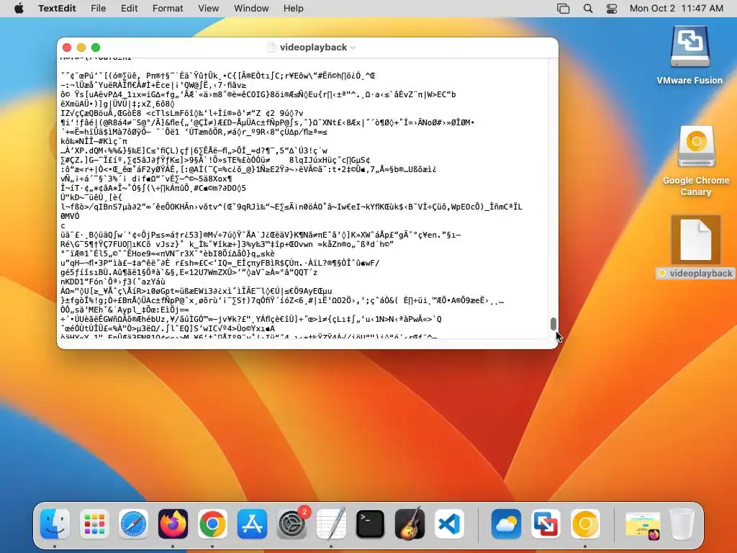Viewport: 737px width, 553px height.
Task: Open App Store from the Dock
Action: (252, 524)
